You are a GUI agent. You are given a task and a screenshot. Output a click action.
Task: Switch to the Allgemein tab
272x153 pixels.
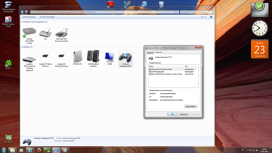click(x=150, y=53)
